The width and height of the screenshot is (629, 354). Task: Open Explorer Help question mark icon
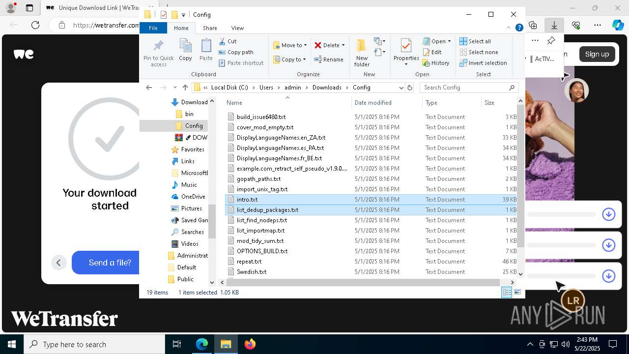point(519,28)
